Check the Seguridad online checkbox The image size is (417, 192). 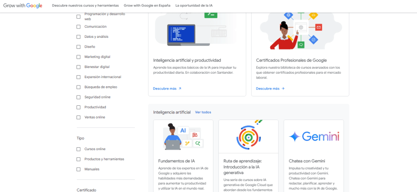[79, 97]
